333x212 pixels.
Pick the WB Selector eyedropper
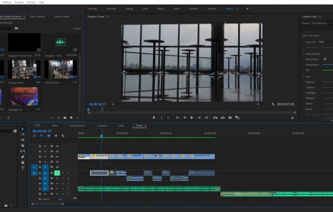pos(325,59)
